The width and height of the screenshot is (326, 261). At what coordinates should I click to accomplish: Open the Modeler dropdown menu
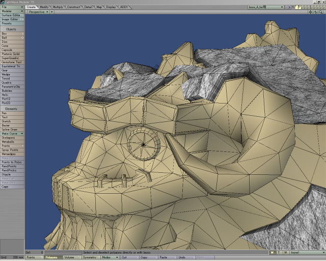[12, 11]
